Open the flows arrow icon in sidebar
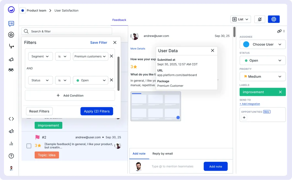The width and height of the screenshot is (292, 180). coord(11,46)
